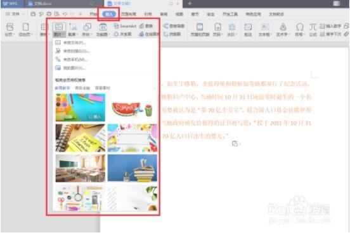Click 插入 button on school supplies thumbnail
Viewport: 350px width, 235px height.
click(x=94, y=117)
